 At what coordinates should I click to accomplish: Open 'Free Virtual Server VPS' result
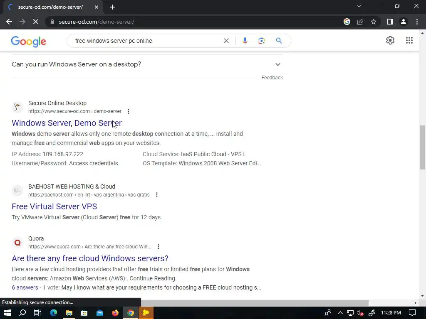pos(54,206)
